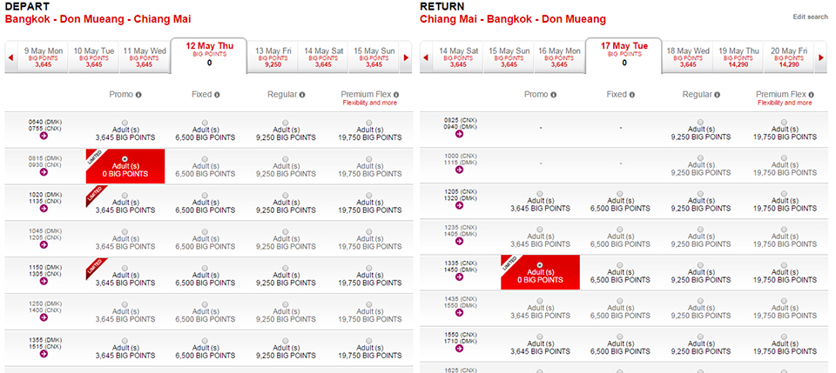Choose selected 0 BIG POINTS promo for 1335 return
The image size is (836, 373).
tap(540, 265)
